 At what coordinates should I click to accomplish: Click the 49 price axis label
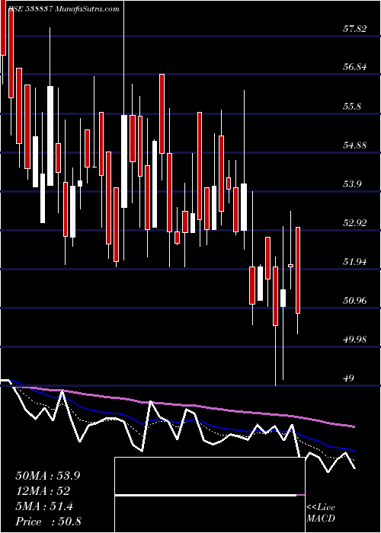[x=349, y=378]
